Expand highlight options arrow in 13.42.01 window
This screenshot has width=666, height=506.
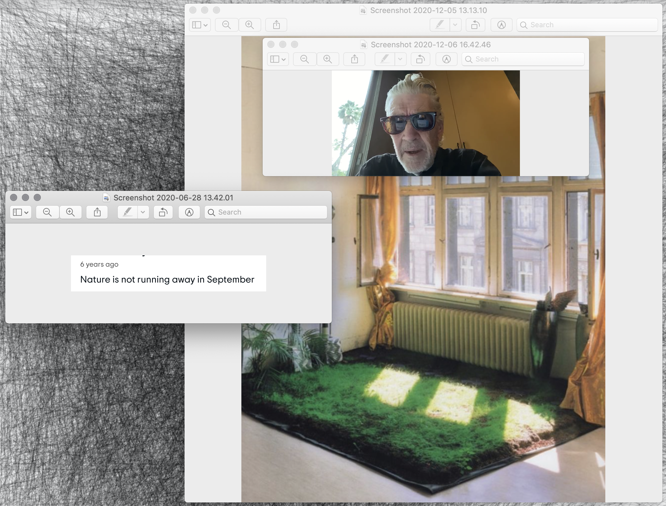(143, 212)
